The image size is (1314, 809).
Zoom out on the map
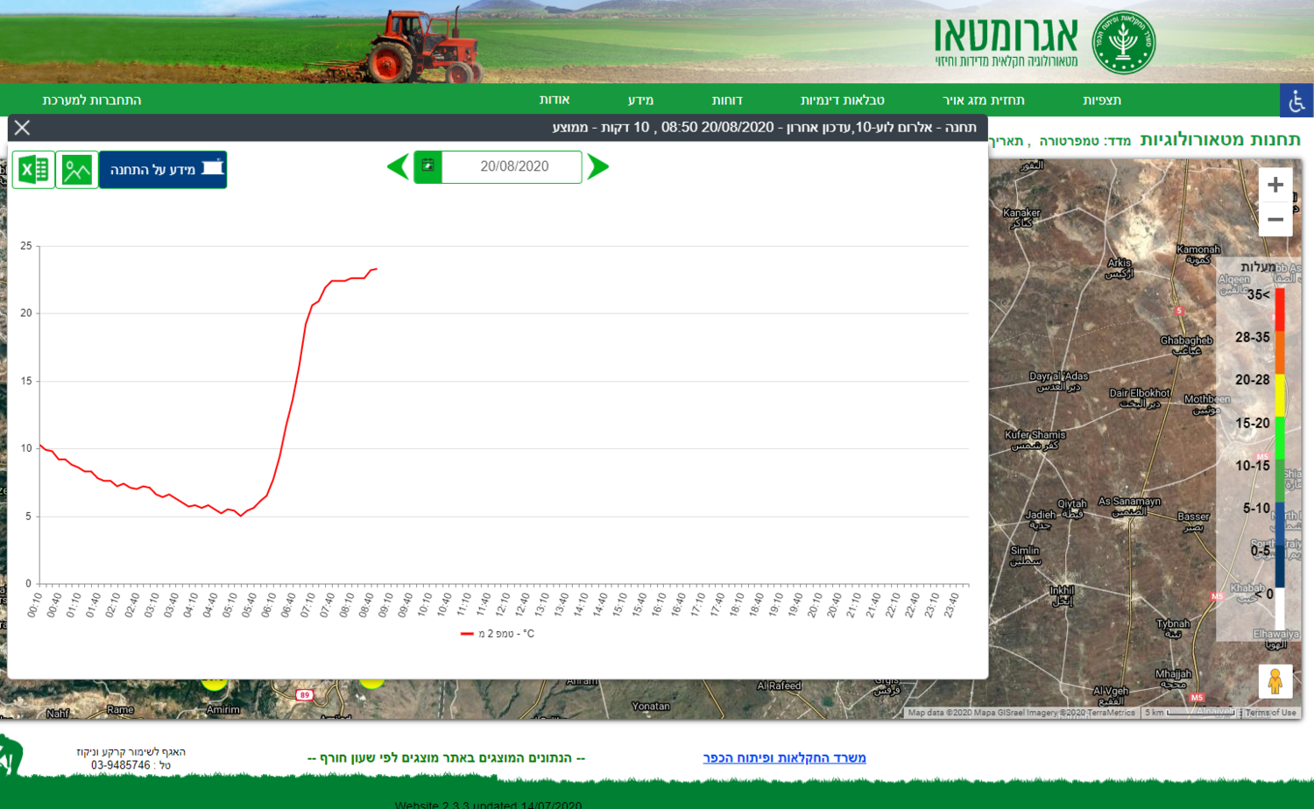click(x=1275, y=219)
